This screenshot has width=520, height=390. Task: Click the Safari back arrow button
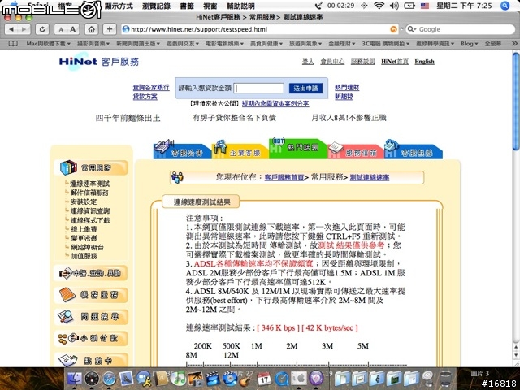tap(11, 29)
